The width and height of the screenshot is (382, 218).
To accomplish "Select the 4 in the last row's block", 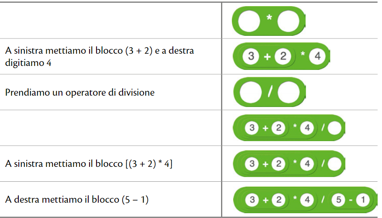I will [307, 200].
